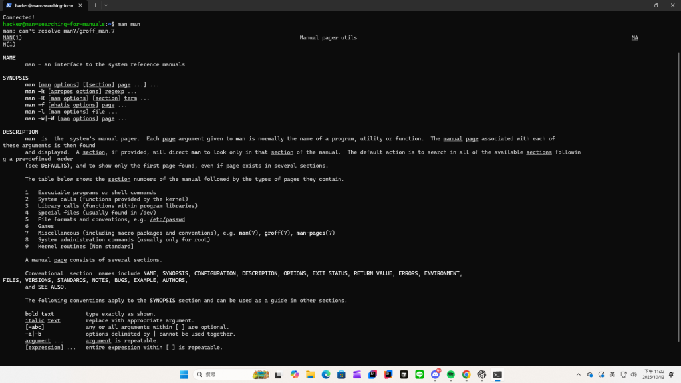The height and width of the screenshot is (383, 681).
Task: Click the terminal vertical scrollbar
Action: point(678,197)
